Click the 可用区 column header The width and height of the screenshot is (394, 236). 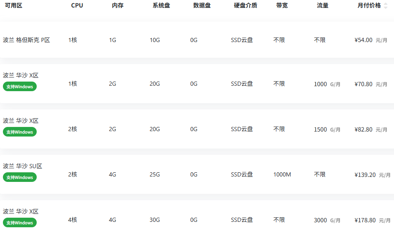click(13, 5)
